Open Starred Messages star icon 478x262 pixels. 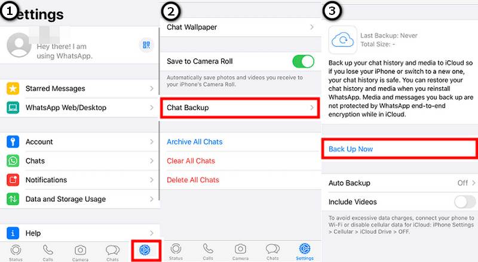(x=13, y=88)
